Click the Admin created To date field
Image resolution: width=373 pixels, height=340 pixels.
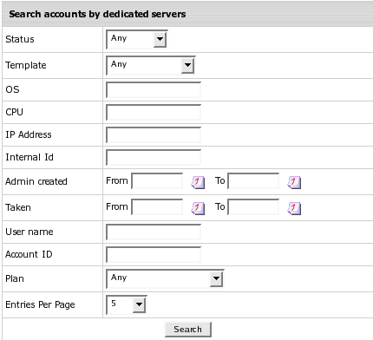point(253,181)
